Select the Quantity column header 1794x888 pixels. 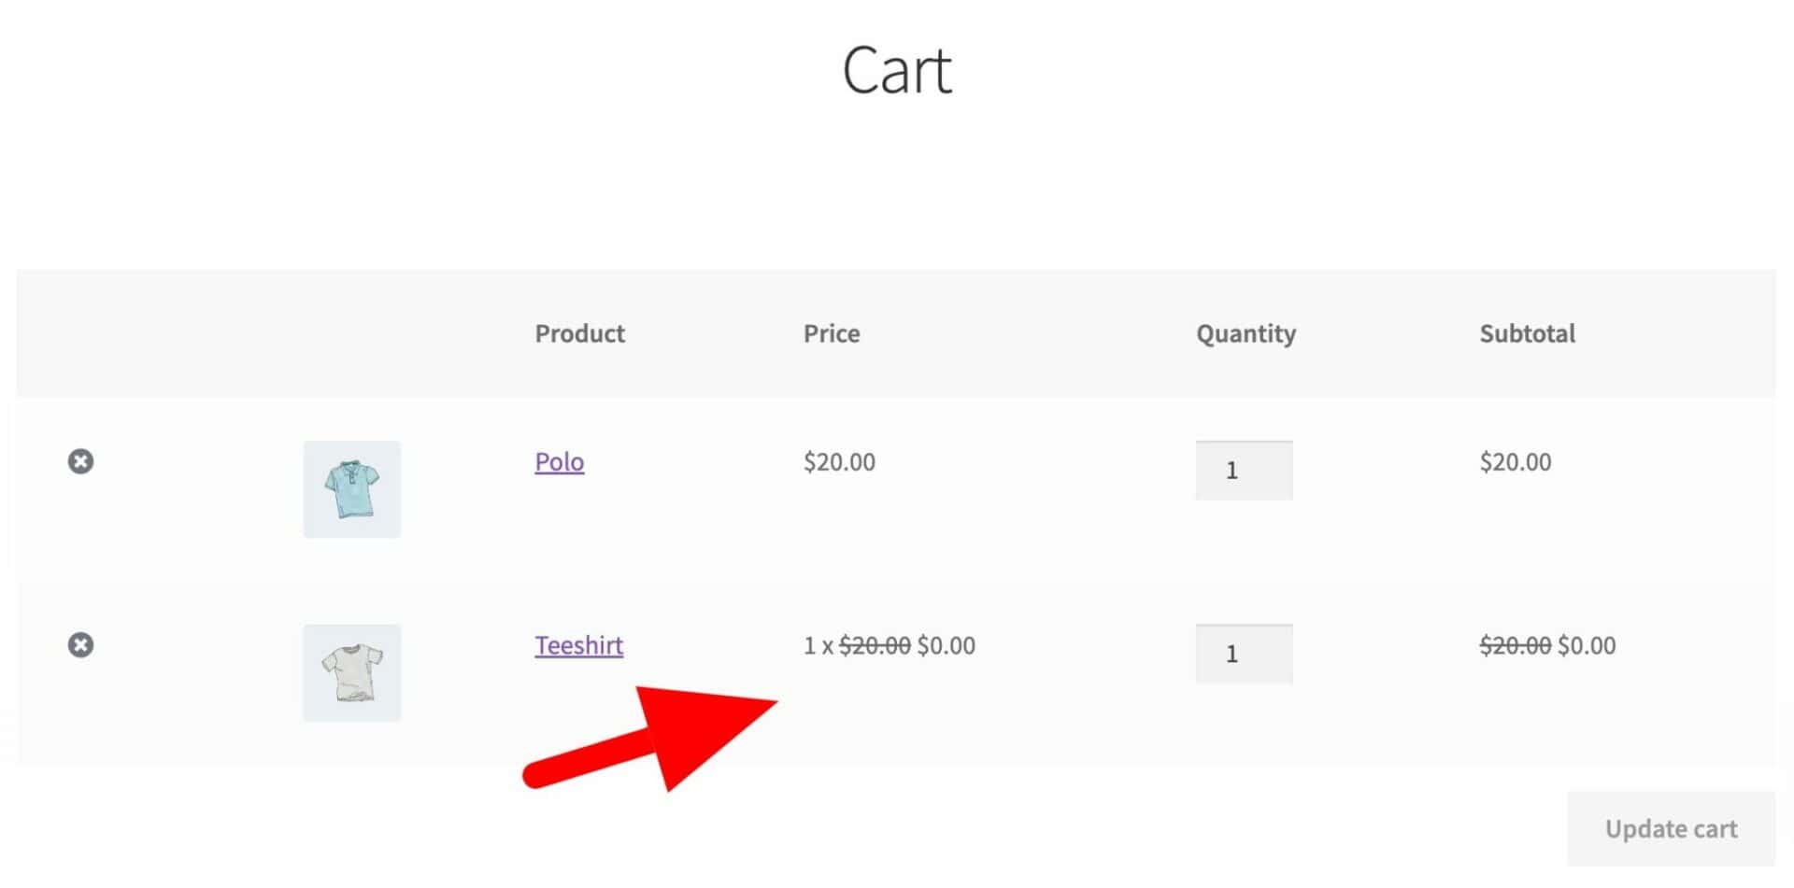1246,334
